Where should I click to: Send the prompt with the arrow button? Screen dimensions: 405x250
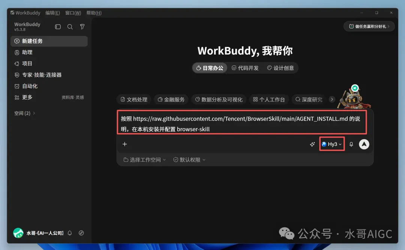click(x=364, y=144)
